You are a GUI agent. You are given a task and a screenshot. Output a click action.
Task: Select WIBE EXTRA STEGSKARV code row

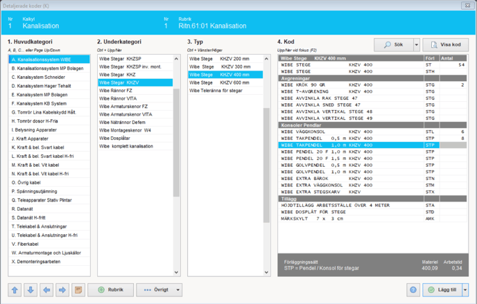[372, 192]
